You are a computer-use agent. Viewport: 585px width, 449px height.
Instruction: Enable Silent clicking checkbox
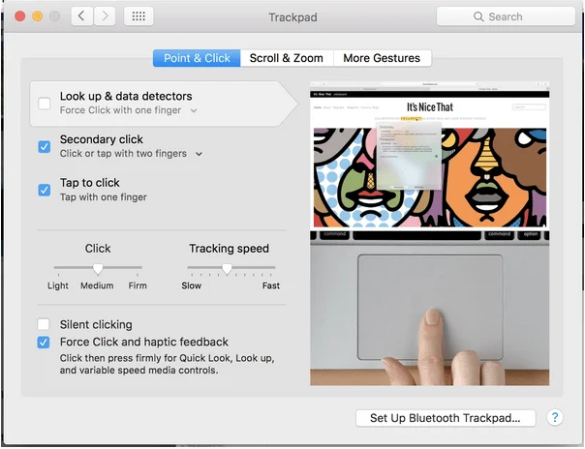(x=45, y=325)
